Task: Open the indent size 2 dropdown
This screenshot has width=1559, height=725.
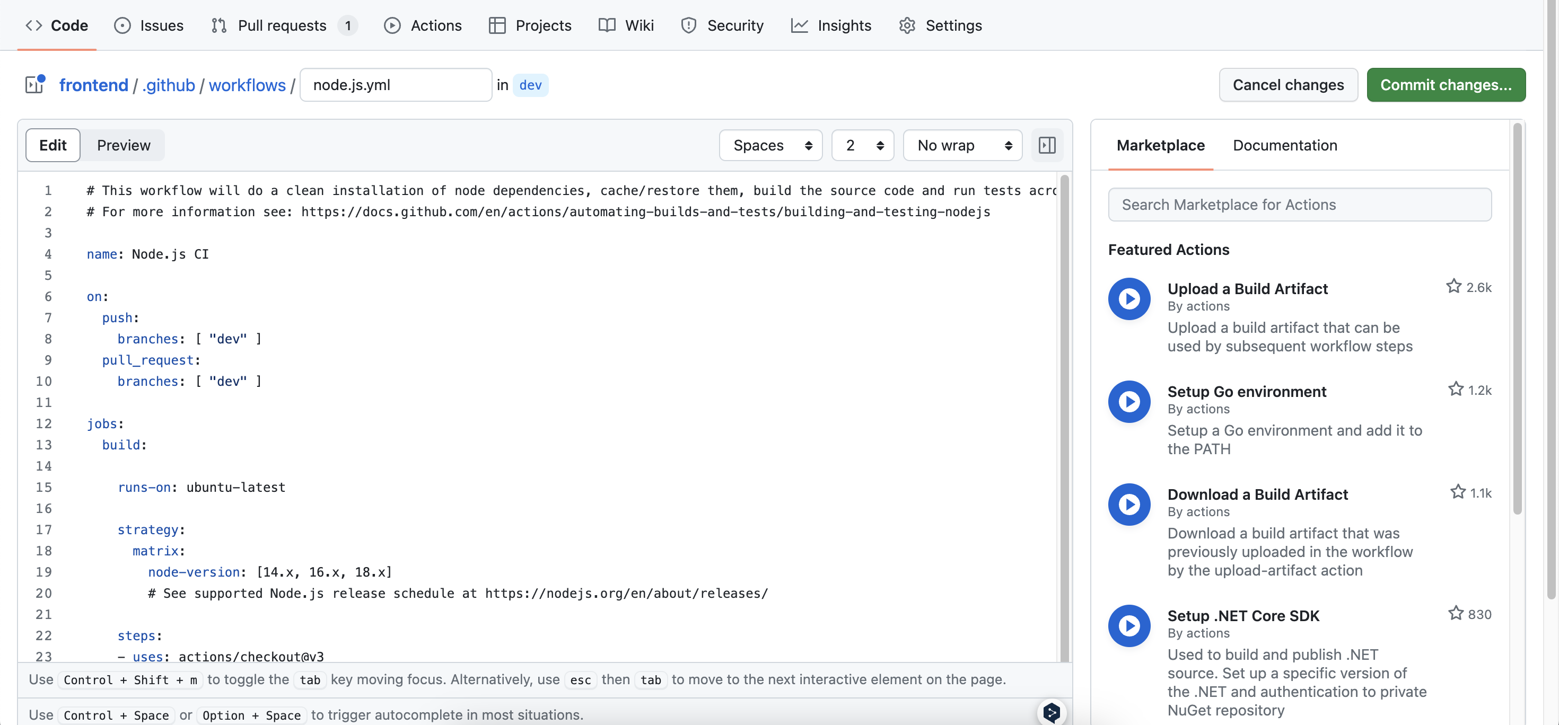Action: (x=862, y=145)
